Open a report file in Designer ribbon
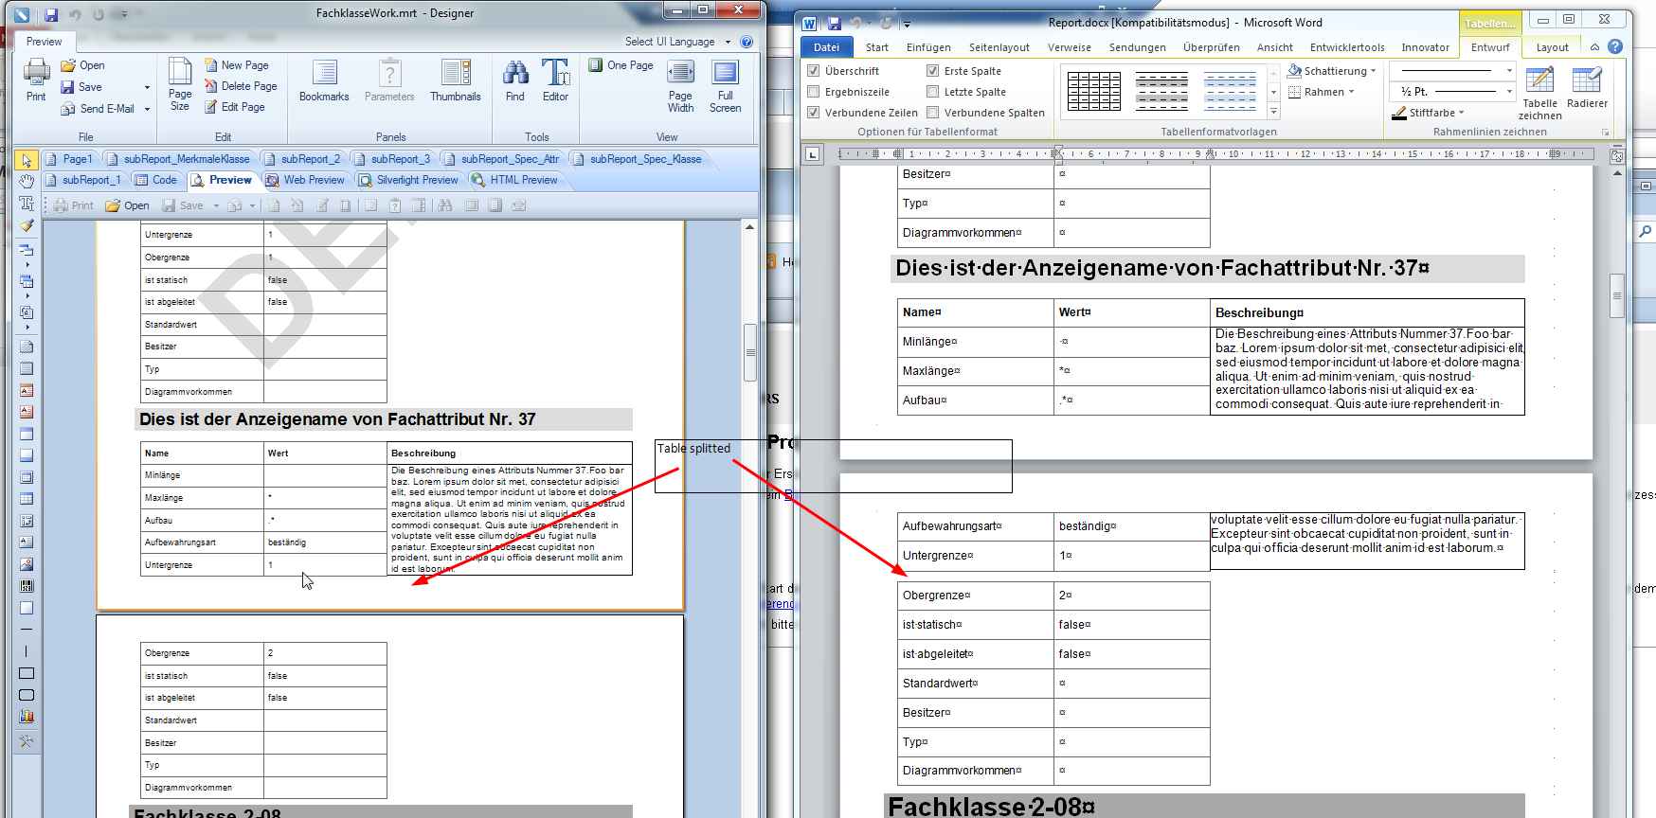 coord(82,65)
